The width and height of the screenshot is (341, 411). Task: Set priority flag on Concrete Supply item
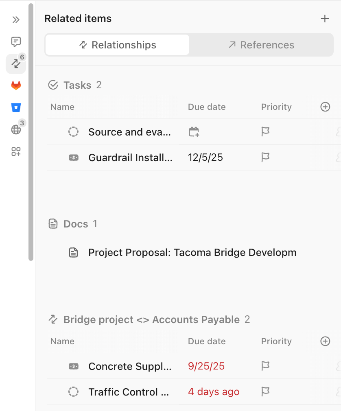click(x=265, y=366)
